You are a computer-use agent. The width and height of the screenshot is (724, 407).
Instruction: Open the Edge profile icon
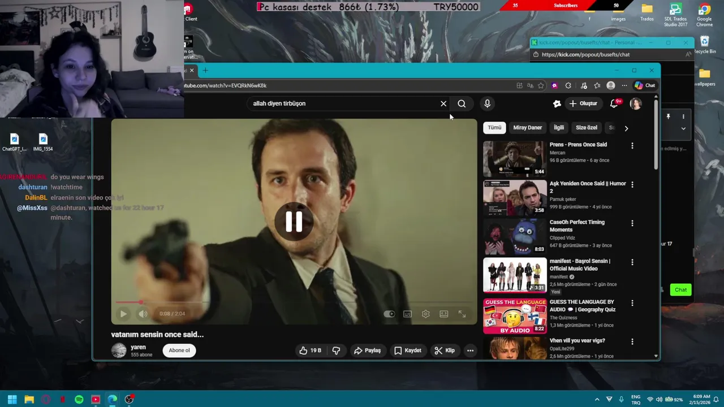[x=611, y=85]
